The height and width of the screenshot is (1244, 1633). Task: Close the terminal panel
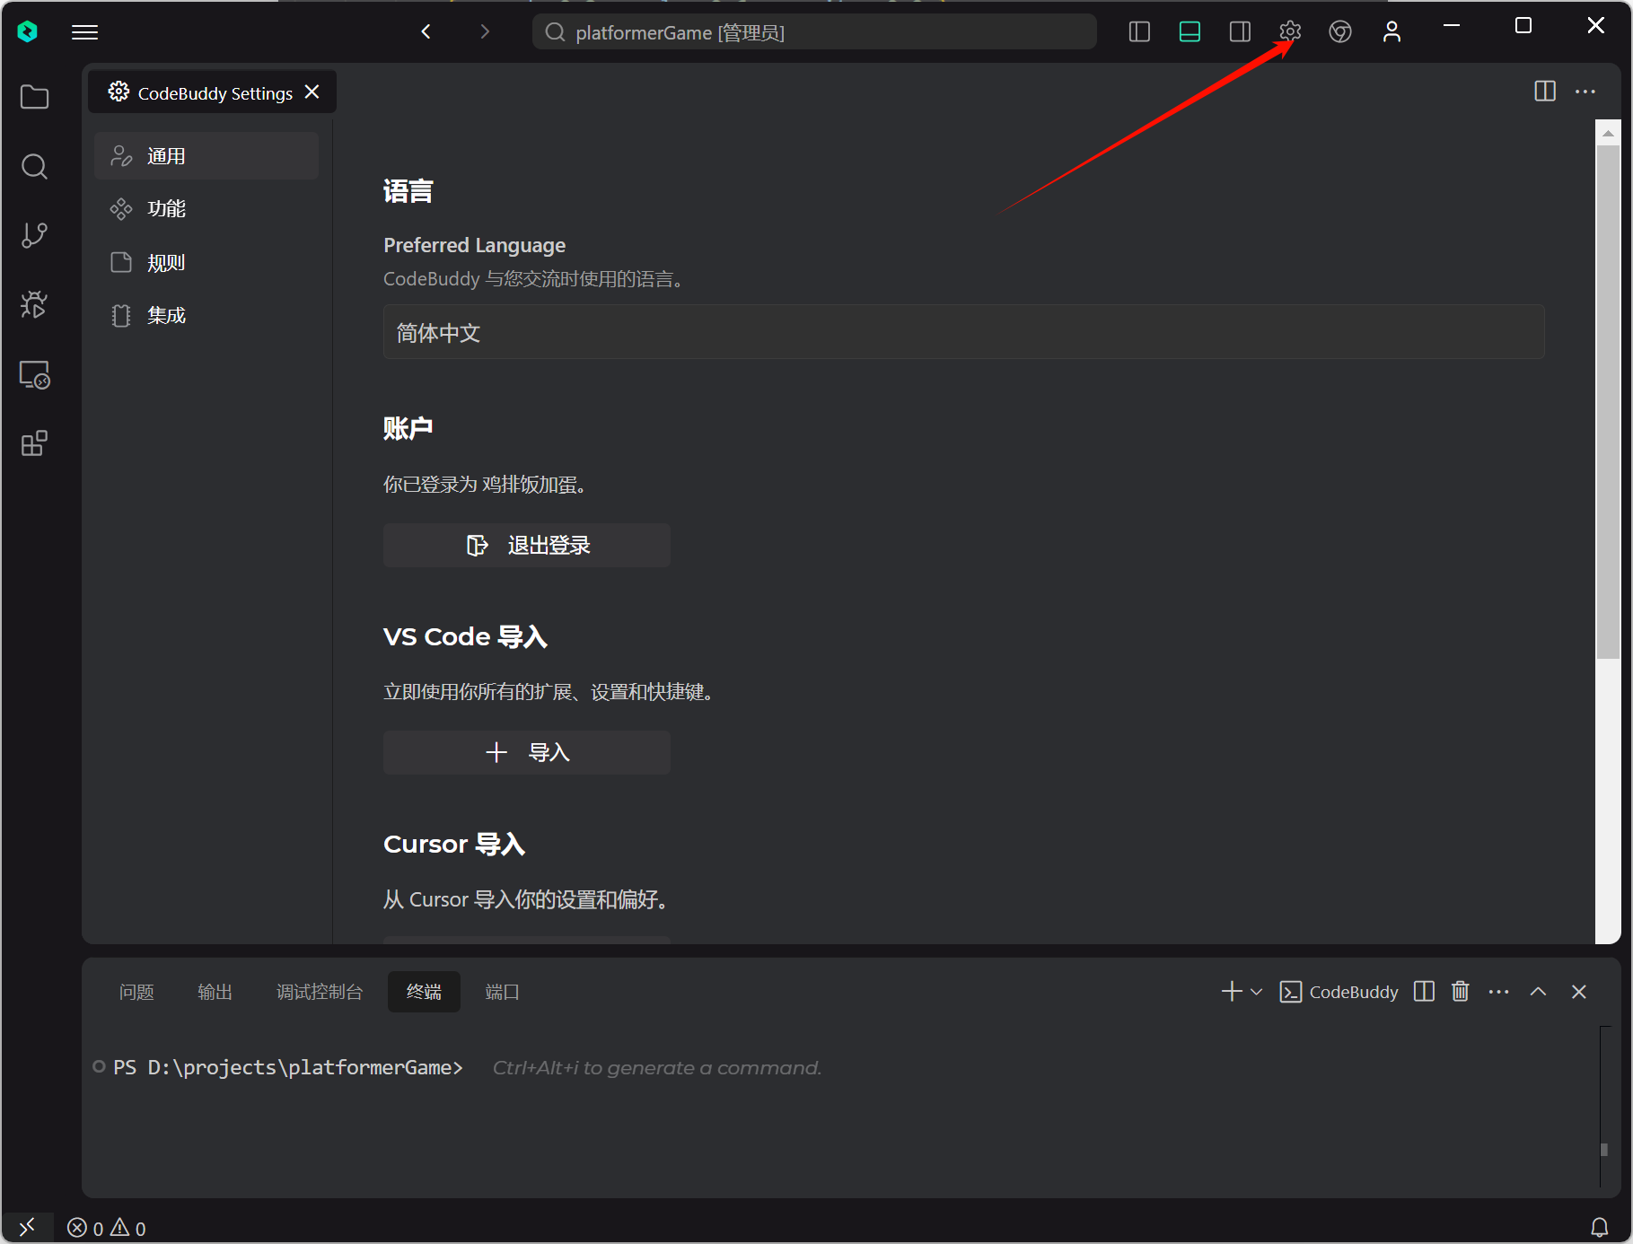click(1579, 992)
